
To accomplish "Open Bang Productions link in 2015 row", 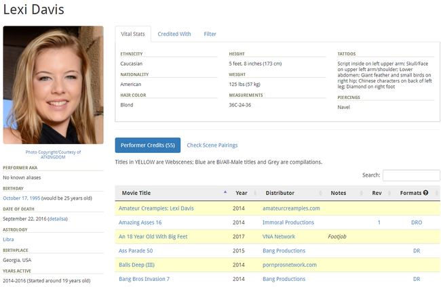I will point(284,250).
